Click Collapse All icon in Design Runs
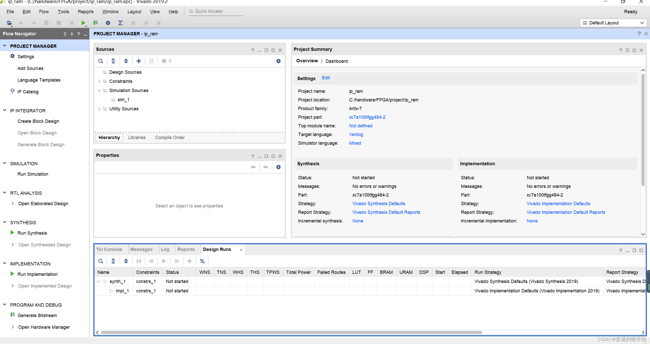The width and height of the screenshot is (650, 344). coord(113,261)
